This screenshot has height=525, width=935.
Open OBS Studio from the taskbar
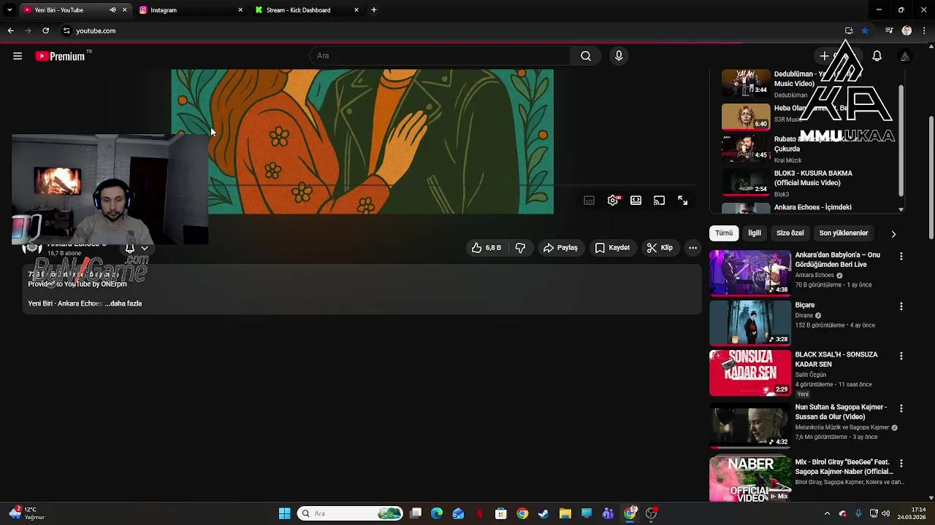[651, 513]
